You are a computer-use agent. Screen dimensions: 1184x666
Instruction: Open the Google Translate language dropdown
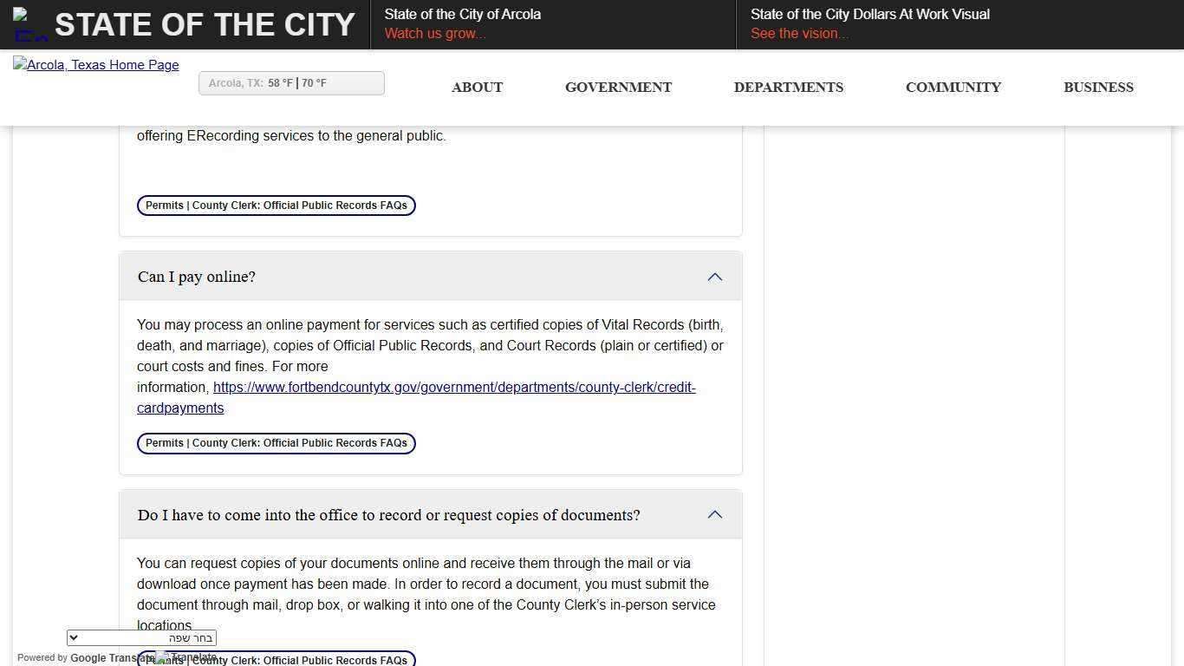tap(140, 637)
